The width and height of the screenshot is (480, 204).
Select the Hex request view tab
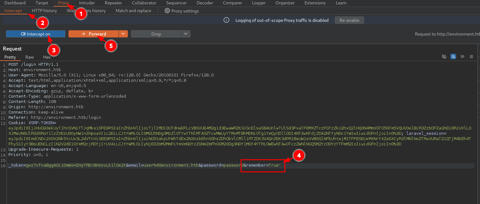pyautogui.click(x=47, y=57)
